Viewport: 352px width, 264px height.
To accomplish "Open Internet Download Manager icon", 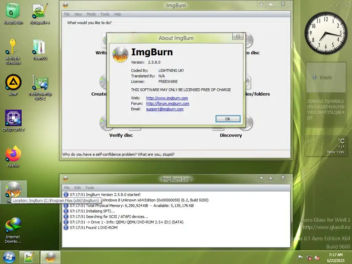I will pos(13,230).
